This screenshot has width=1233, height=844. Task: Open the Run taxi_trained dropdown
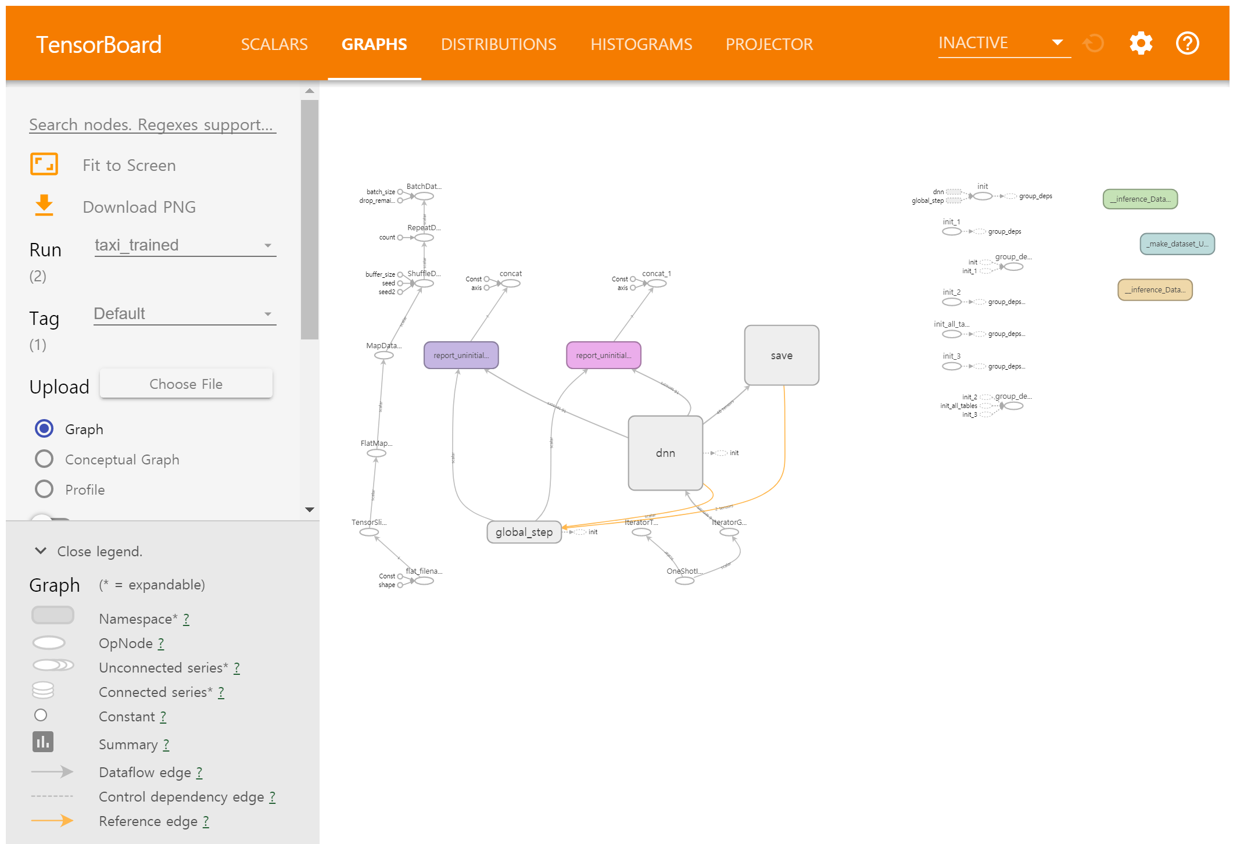184,245
